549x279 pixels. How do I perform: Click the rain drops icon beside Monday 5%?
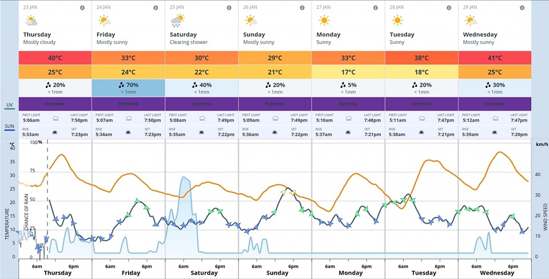[343, 84]
